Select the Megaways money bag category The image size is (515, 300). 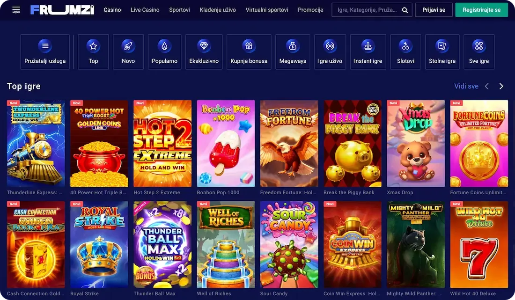(x=293, y=52)
